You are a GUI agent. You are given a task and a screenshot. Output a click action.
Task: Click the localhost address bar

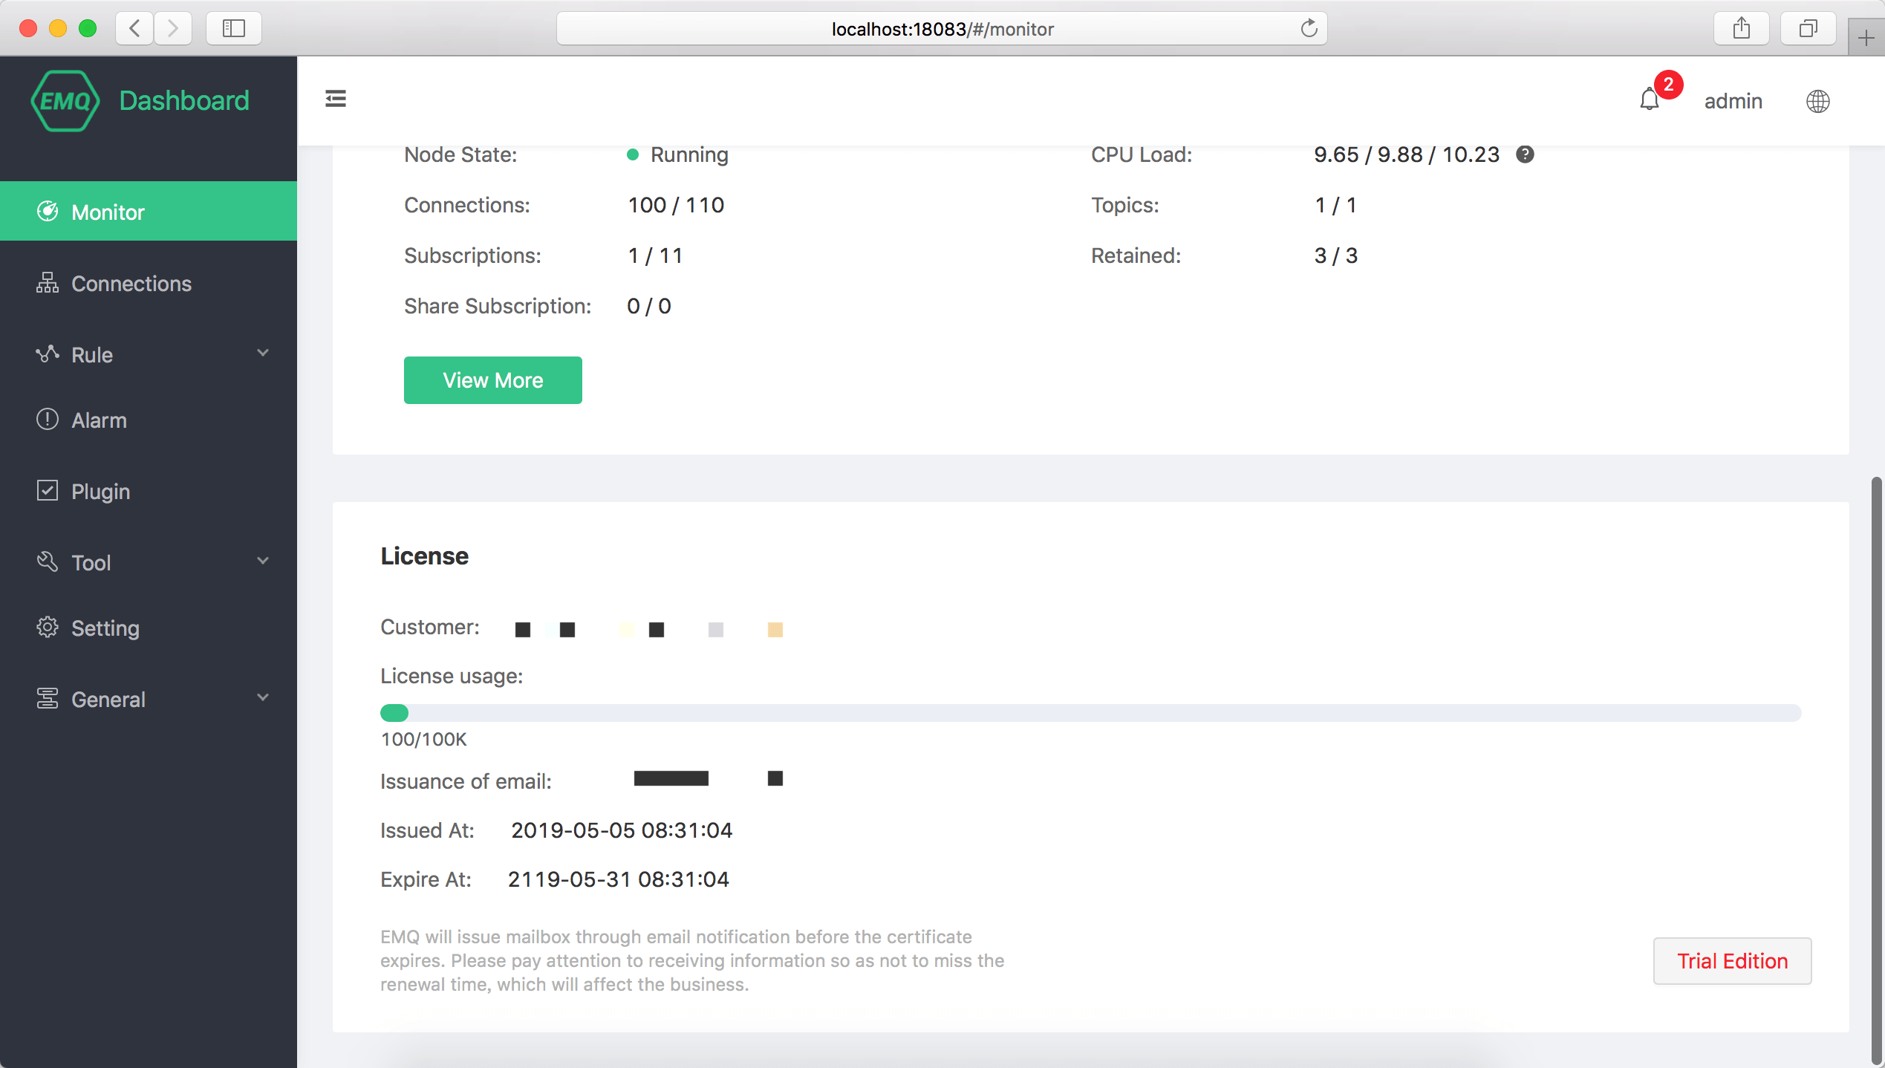tap(942, 29)
